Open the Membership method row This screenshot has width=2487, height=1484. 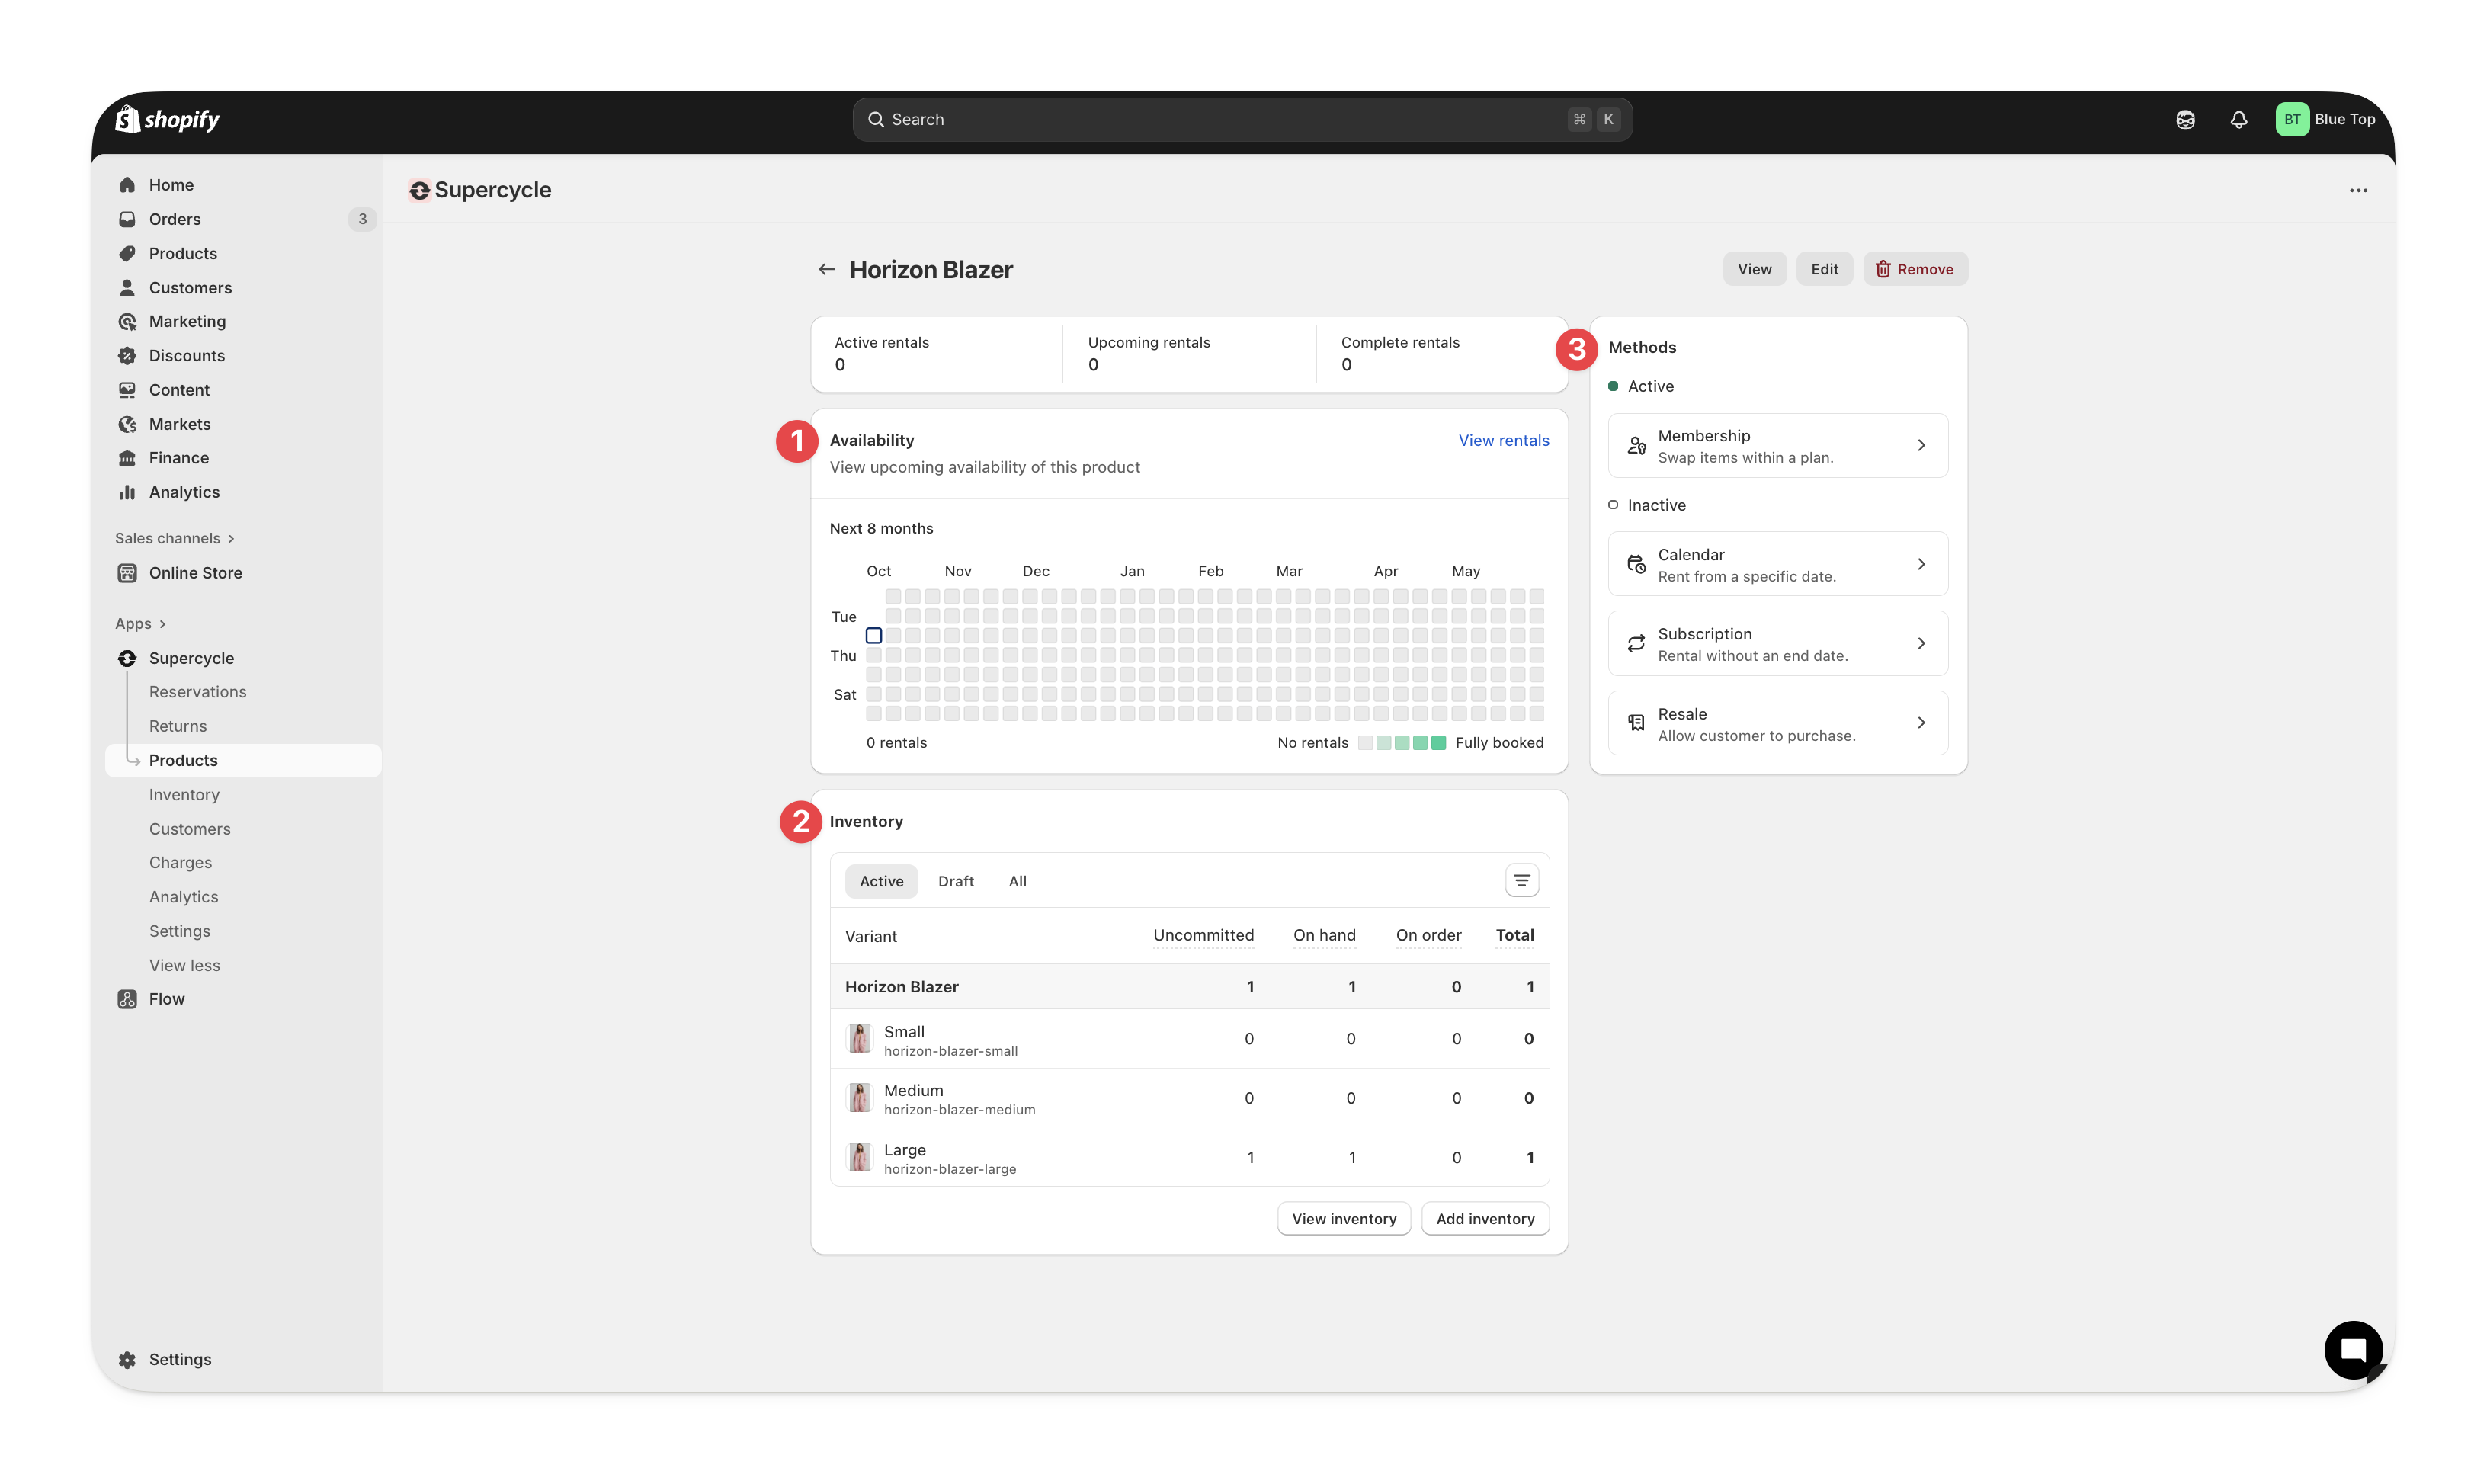pos(1777,445)
